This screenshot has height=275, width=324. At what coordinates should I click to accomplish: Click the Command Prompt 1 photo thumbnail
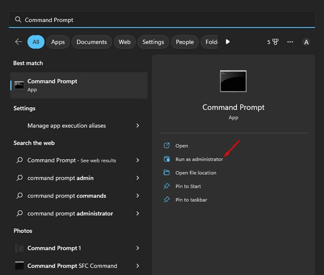(19, 248)
